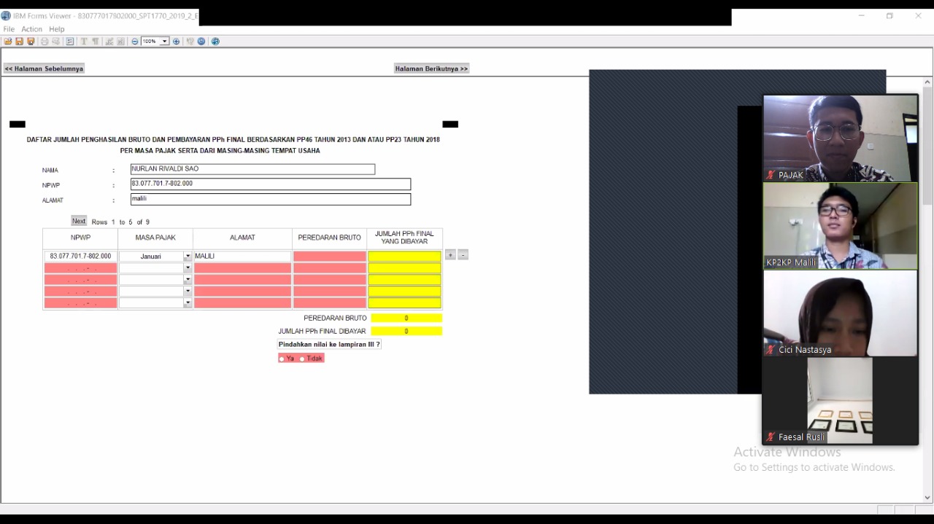Viewport: 934px width, 524px height.
Task: Click the Open form folder icon
Action: (8, 42)
